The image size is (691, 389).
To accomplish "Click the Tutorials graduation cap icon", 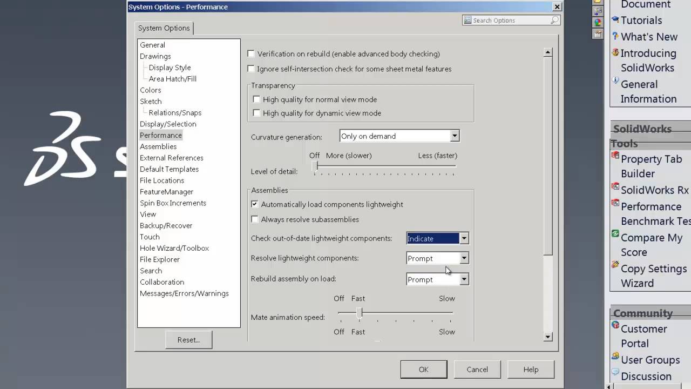I will tap(615, 19).
